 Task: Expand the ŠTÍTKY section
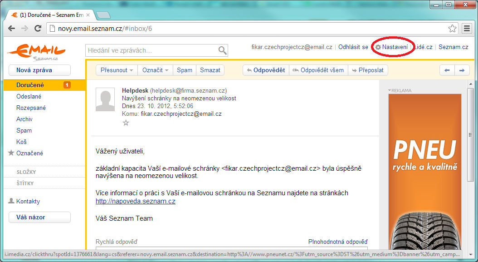tap(25, 183)
